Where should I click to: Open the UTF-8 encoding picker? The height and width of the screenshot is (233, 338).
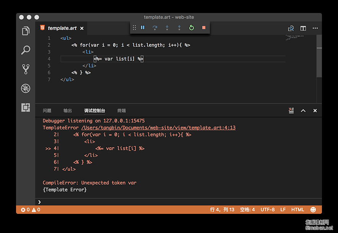268,209
